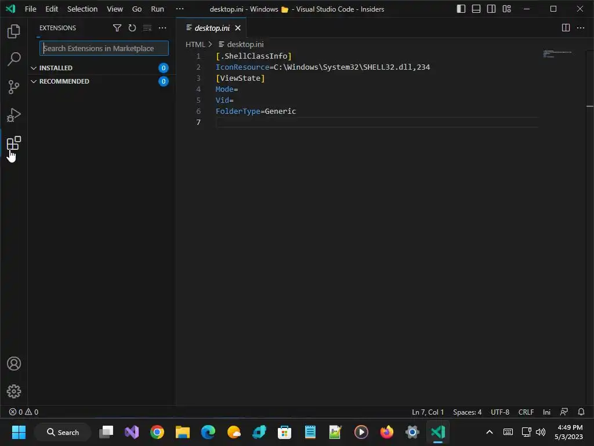Refresh the extensions list

point(132,28)
